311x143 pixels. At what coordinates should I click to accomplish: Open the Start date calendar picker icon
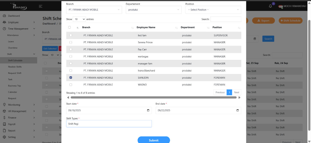coord(148,110)
